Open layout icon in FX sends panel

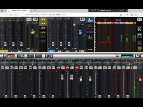coord(83,19)
